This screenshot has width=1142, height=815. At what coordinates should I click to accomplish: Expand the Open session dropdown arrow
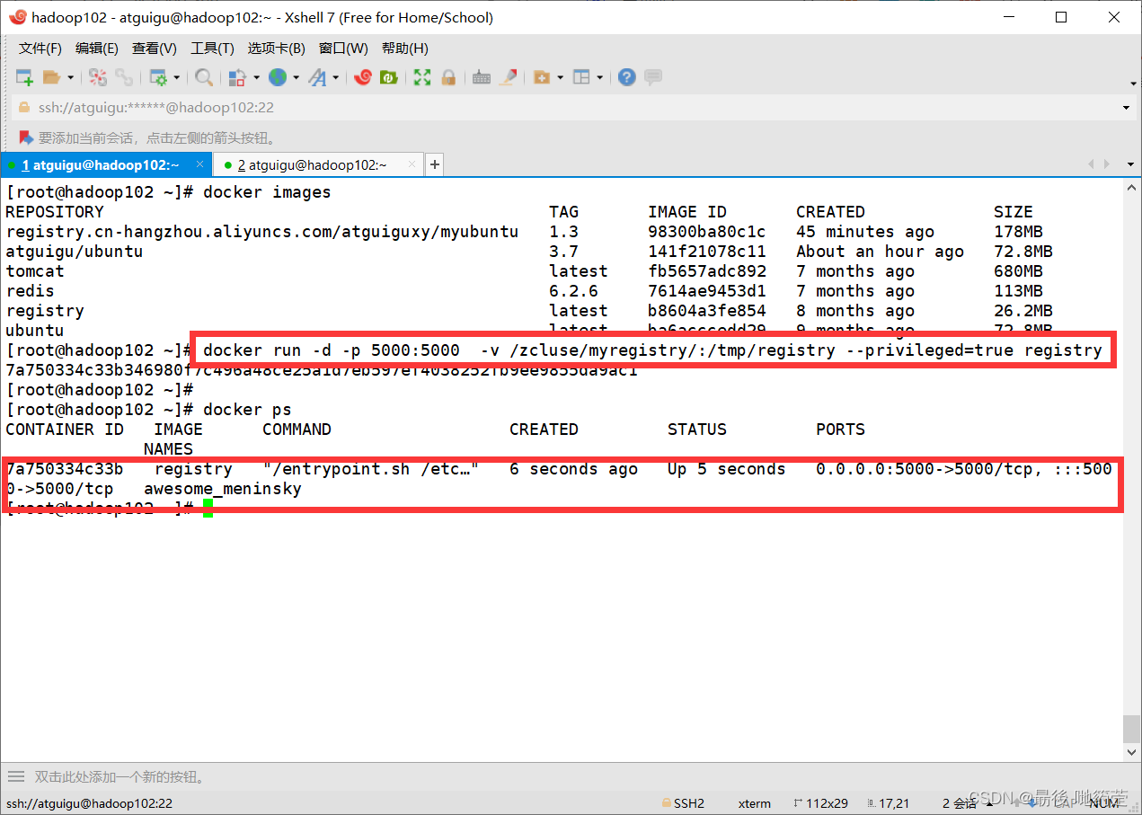click(70, 78)
